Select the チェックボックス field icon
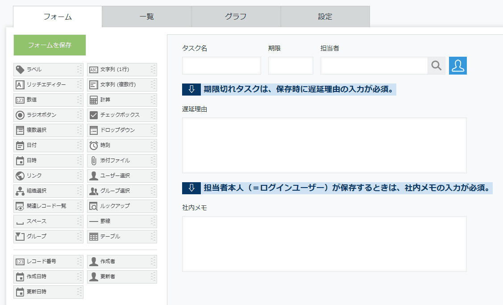Image resolution: width=503 pixels, height=305 pixels. 93,115
